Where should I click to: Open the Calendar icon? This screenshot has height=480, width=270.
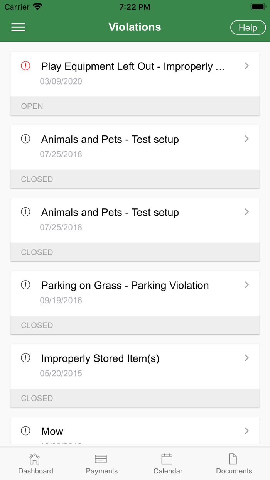click(x=167, y=459)
